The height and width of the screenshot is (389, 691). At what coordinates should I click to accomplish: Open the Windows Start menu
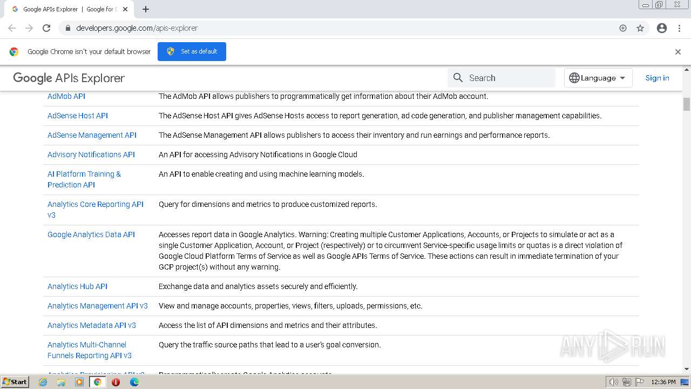coord(15,381)
